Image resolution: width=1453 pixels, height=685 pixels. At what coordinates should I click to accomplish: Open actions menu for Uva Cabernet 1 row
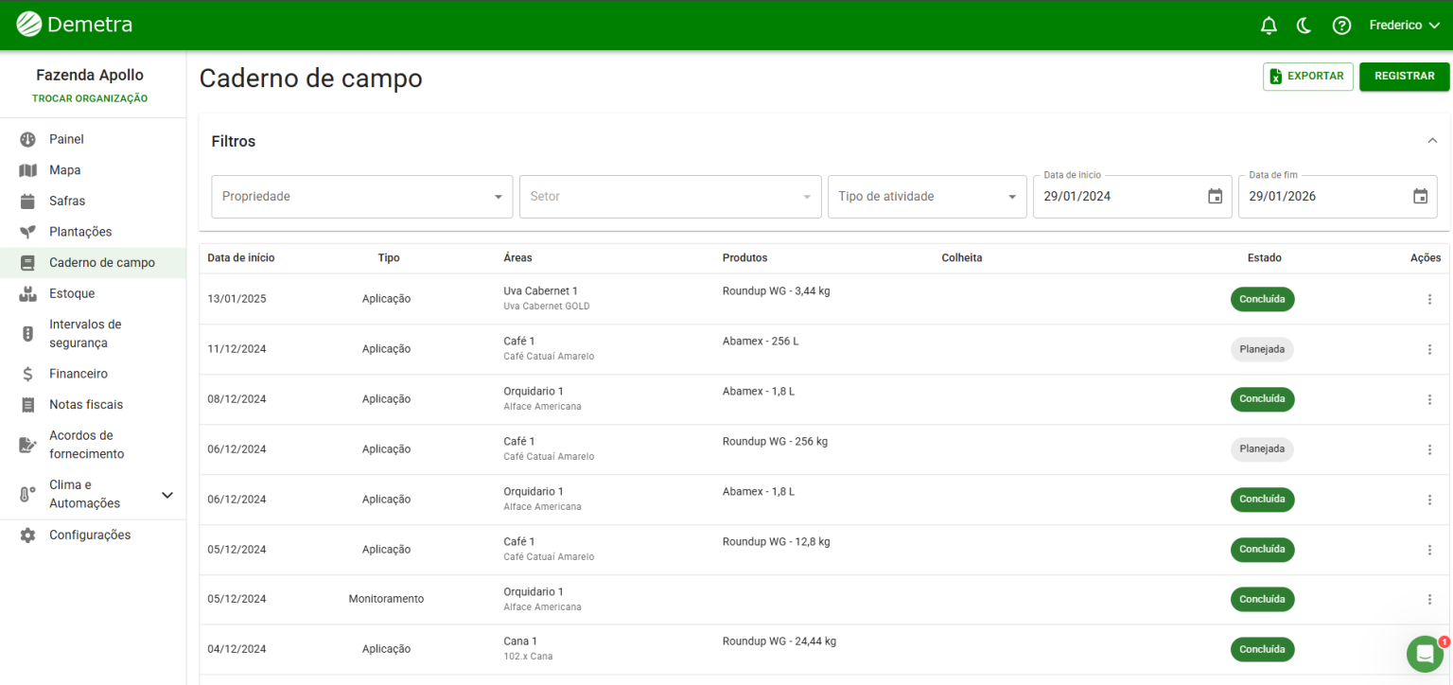[x=1429, y=299]
